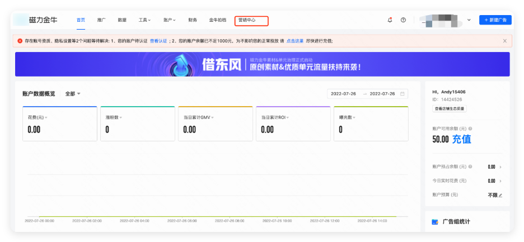524x242 pixels.
Task: Change the 花费(元) metric dropdown
Action: point(46,117)
